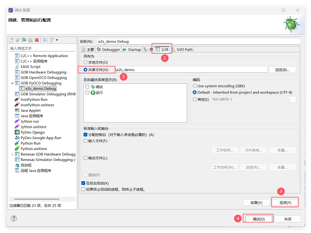Click the export launch configuration icon
The width and height of the screenshot is (311, 233).
24,40
